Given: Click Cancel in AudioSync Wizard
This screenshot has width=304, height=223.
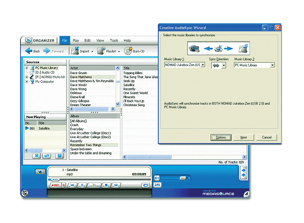Looking at the screenshot, I should point(266,137).
